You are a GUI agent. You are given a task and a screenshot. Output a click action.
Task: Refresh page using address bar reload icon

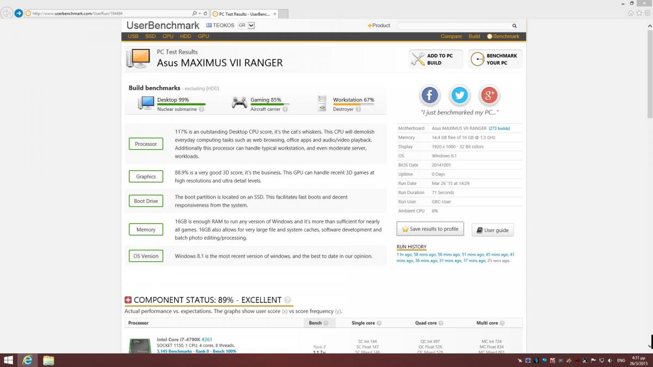[205, 13]
